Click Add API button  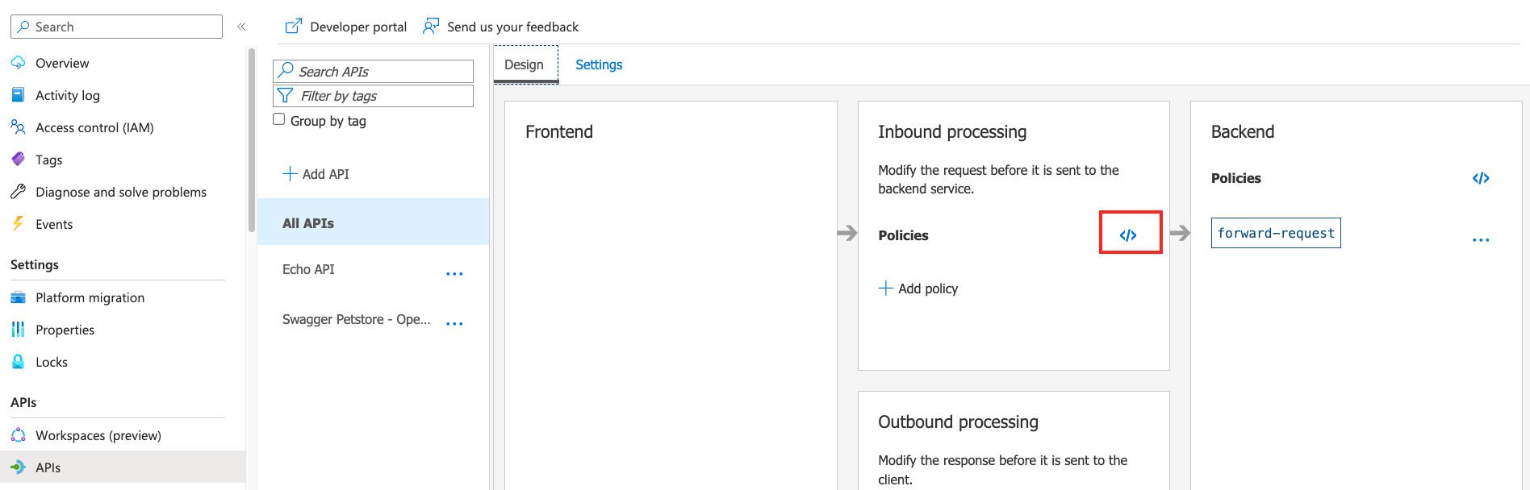(x=316, y=174)
